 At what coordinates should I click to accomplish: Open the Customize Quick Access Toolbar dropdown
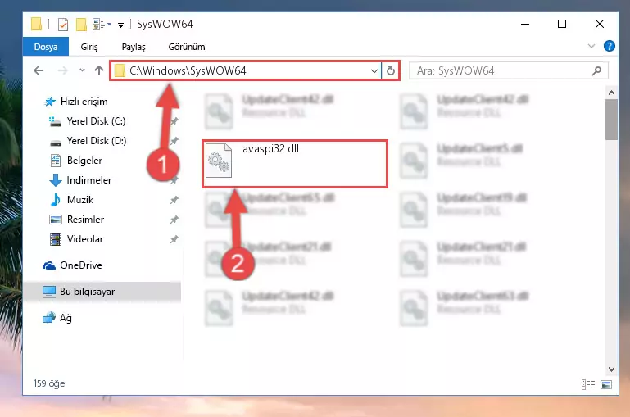click(120, 25)
